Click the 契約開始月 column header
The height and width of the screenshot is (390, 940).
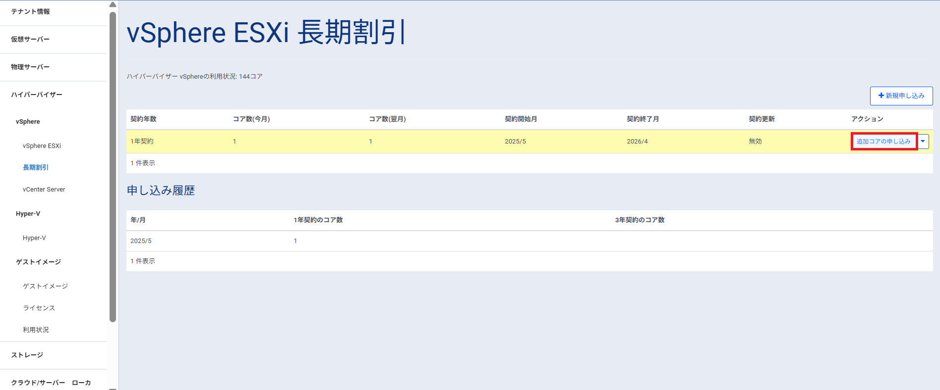tap(521, 119)
